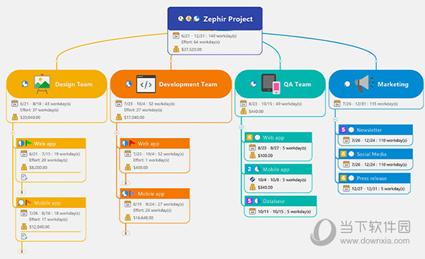Click the green flag on Design Web app

click(x=28, y=143)
